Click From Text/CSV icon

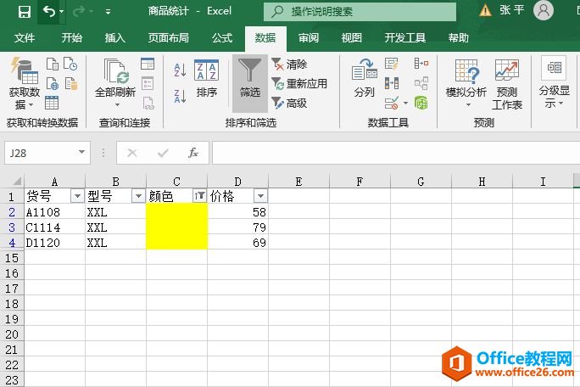click(53, 64)
